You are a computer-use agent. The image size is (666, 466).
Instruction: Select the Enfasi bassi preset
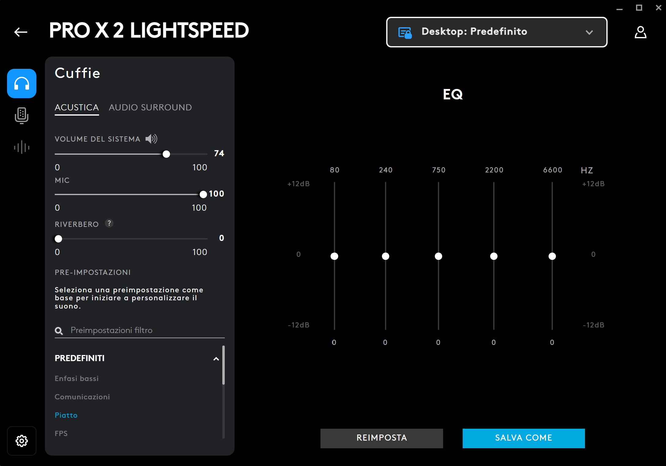pos(77,379)
